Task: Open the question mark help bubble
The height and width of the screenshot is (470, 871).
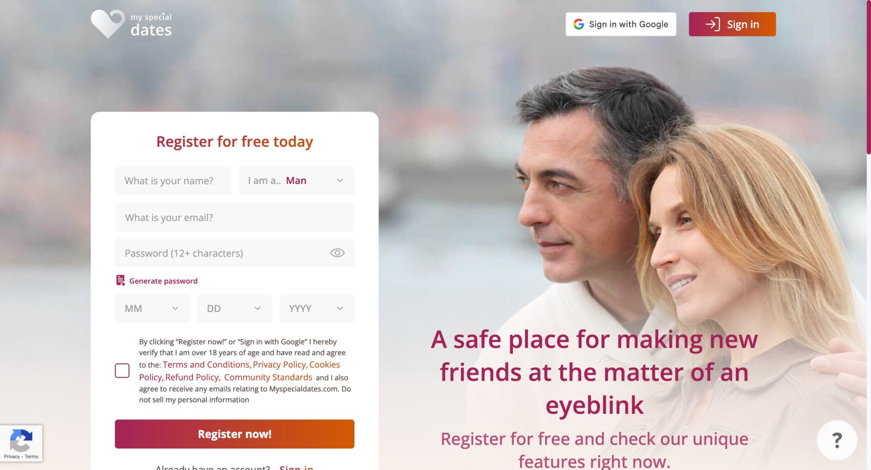Action: tap(837, 440)
